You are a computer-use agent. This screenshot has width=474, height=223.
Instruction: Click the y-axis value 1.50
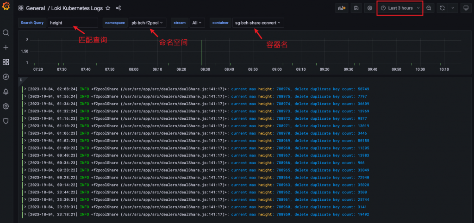(x=25, y=51)
